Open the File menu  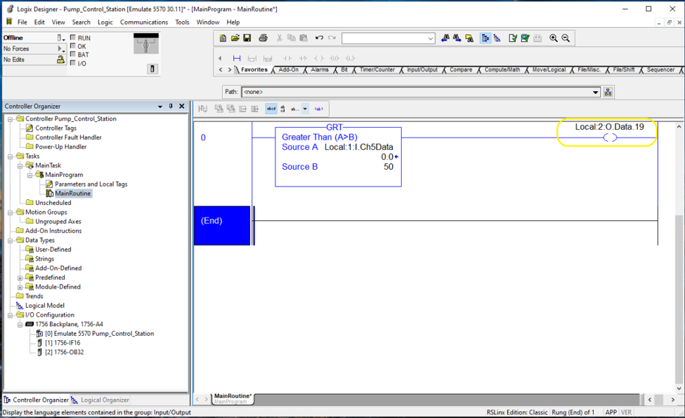(x=22, y=22)
